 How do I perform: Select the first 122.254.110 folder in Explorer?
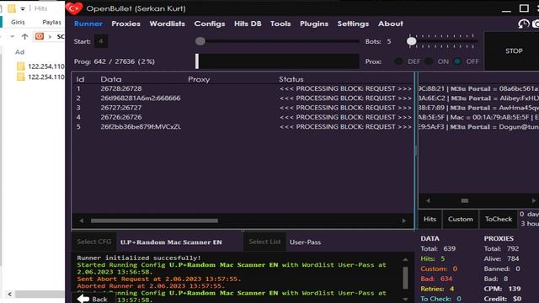pyautogui.click(x=40, y=66)
